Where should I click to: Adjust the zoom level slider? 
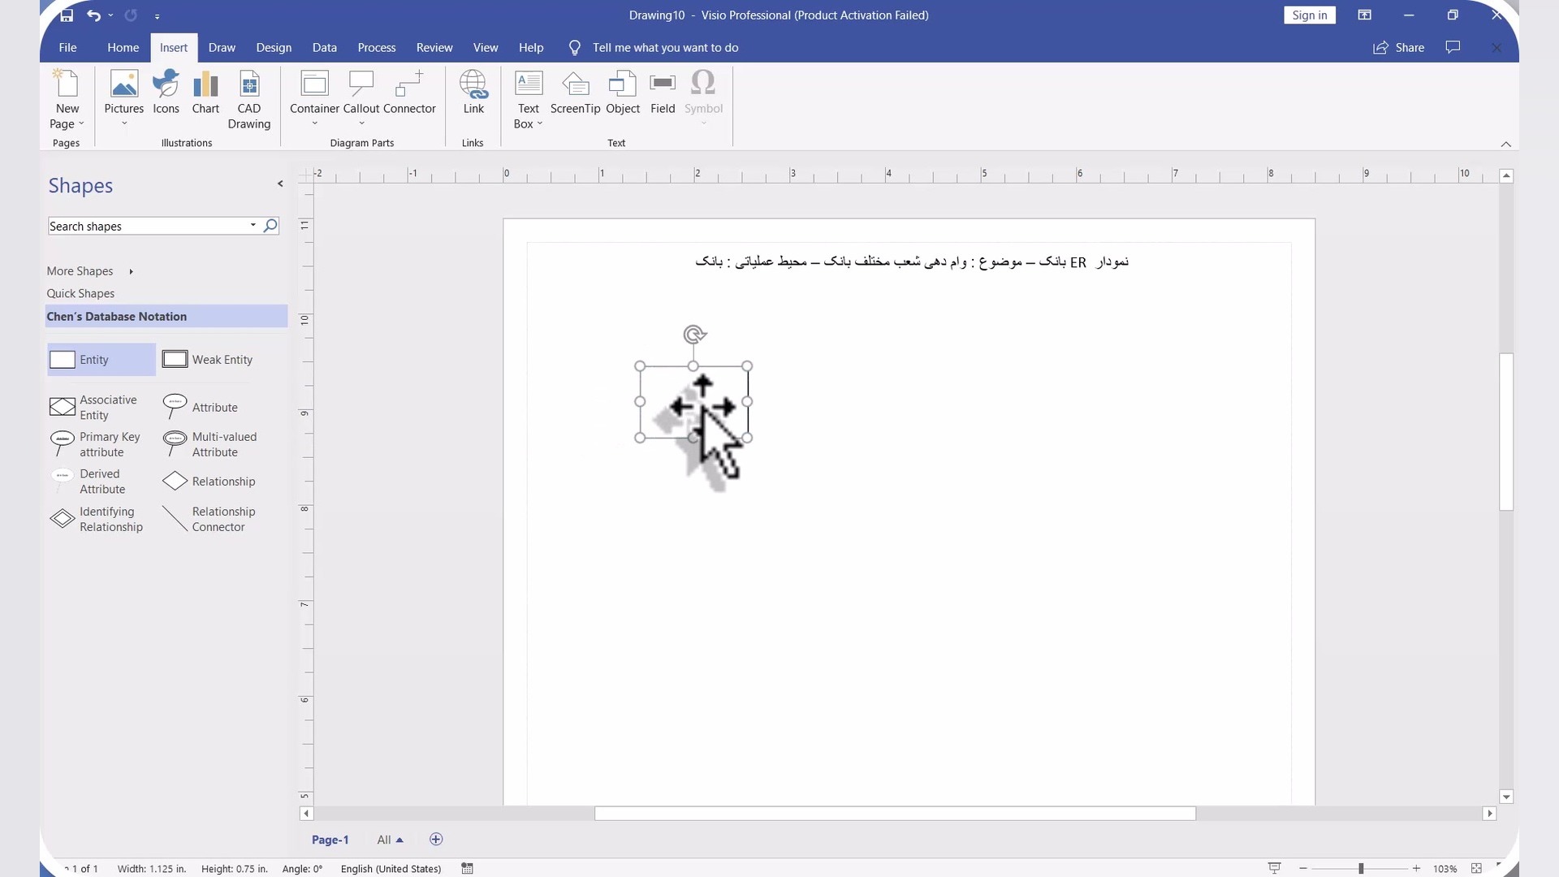pyautogui.click(x=1361, y=868)
